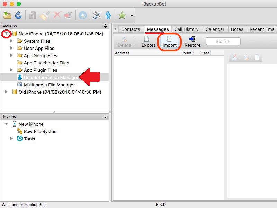Click the delete message icon in detail pane
The height and width of the screenshot is (208, 277).
pos(246,57)
